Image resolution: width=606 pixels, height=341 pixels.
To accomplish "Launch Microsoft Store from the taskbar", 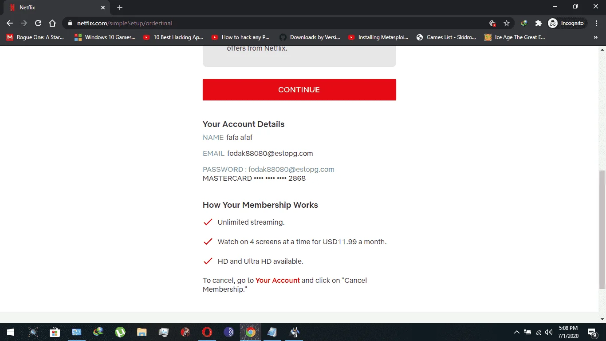I will (x=55, y=332).
